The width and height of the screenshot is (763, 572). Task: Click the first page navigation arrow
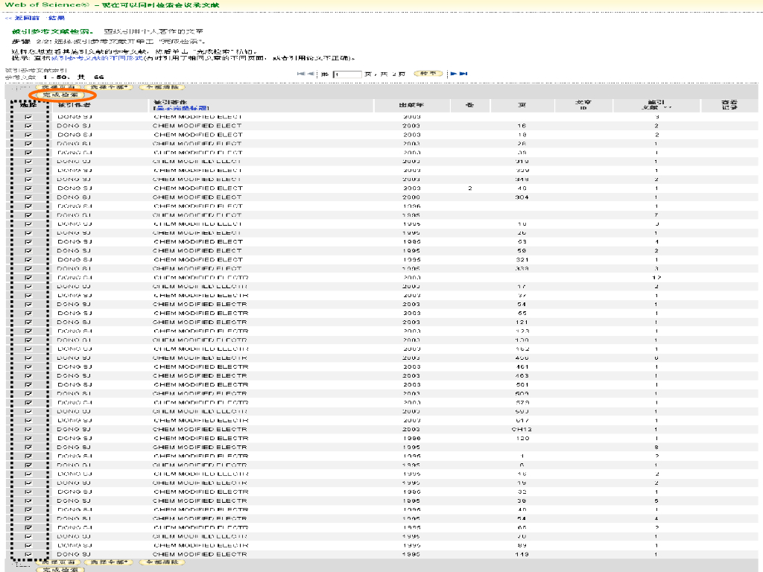point(301,74)
